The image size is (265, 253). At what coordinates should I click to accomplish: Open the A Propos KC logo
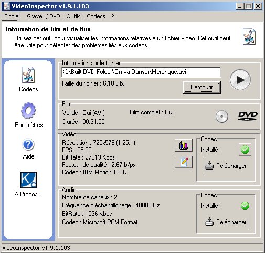coord(28,180)
